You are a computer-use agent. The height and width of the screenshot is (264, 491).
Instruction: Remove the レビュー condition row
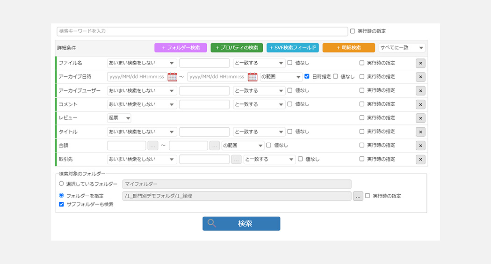(420, 118)
